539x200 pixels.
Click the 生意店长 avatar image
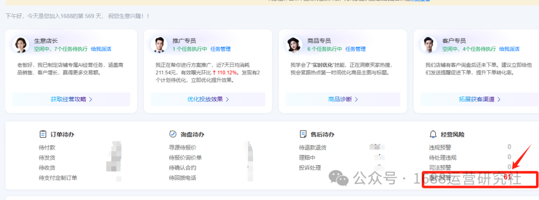point(20,44)
